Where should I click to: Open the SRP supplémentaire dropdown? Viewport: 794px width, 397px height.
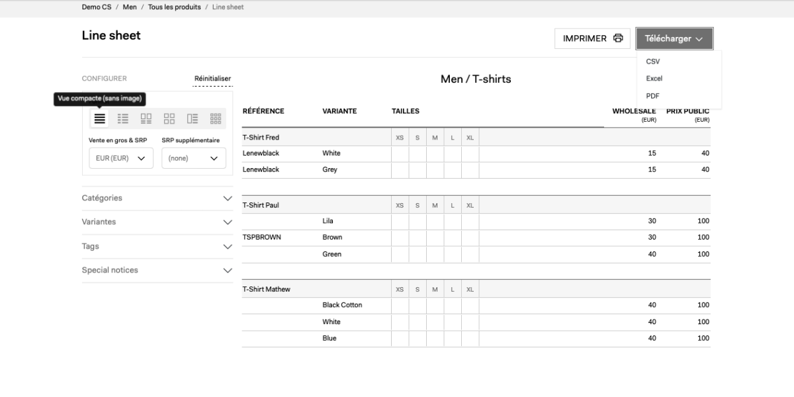coord(193,158)
